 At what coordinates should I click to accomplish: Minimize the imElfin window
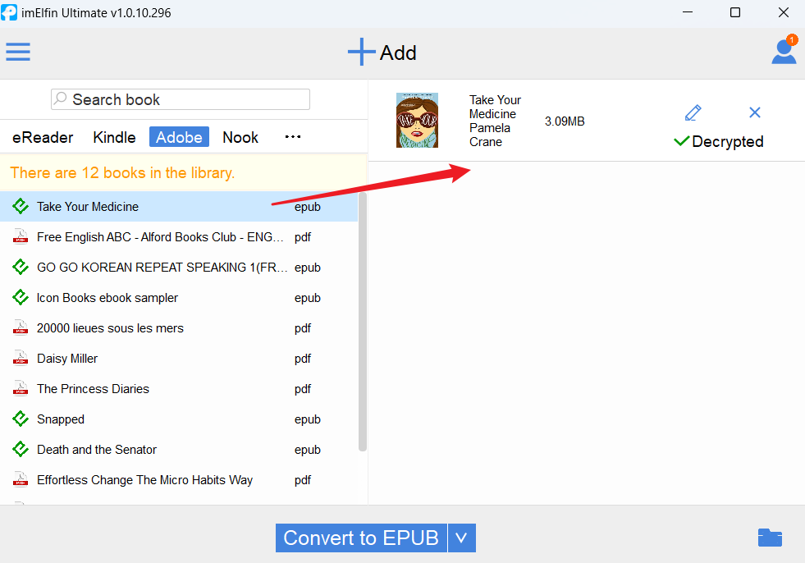688,12
